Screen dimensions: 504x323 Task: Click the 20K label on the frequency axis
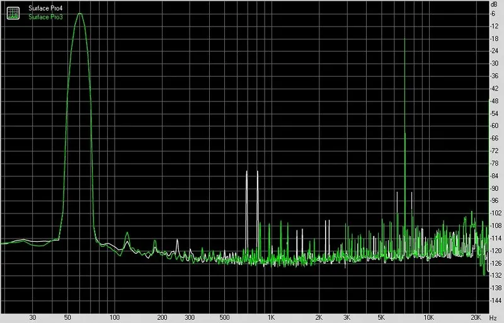coord(476,317)
